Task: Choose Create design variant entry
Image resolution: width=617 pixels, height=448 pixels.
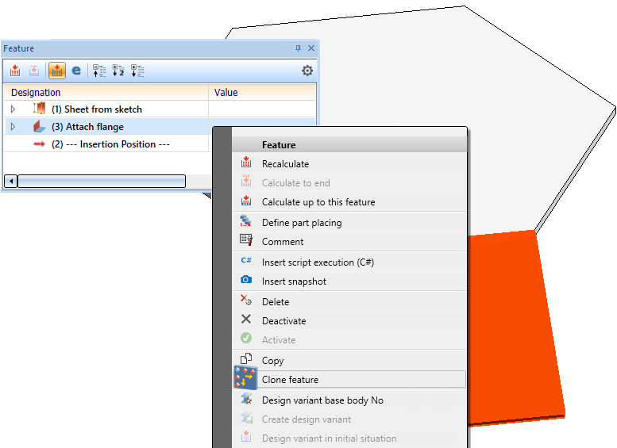Action: pyautogui.click(x=349, y=419)
